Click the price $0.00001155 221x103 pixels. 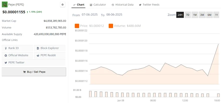click(x=14, y=12)
